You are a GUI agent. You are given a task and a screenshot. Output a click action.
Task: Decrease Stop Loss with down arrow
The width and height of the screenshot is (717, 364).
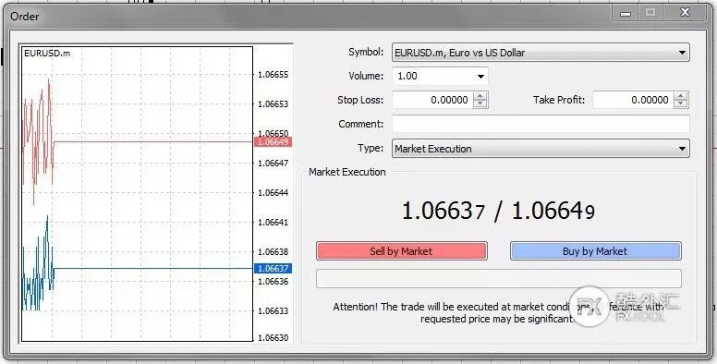pos(480,103)
